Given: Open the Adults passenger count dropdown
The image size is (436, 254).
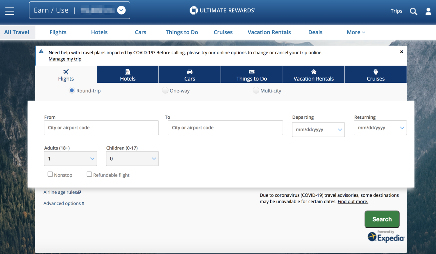Looking at the screenshot, I should click(x=70, y=158).
